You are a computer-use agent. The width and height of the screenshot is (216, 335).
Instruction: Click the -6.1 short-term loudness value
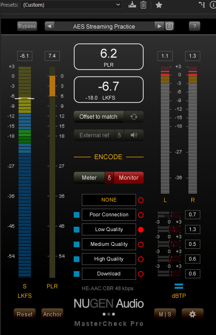point(25,56)
